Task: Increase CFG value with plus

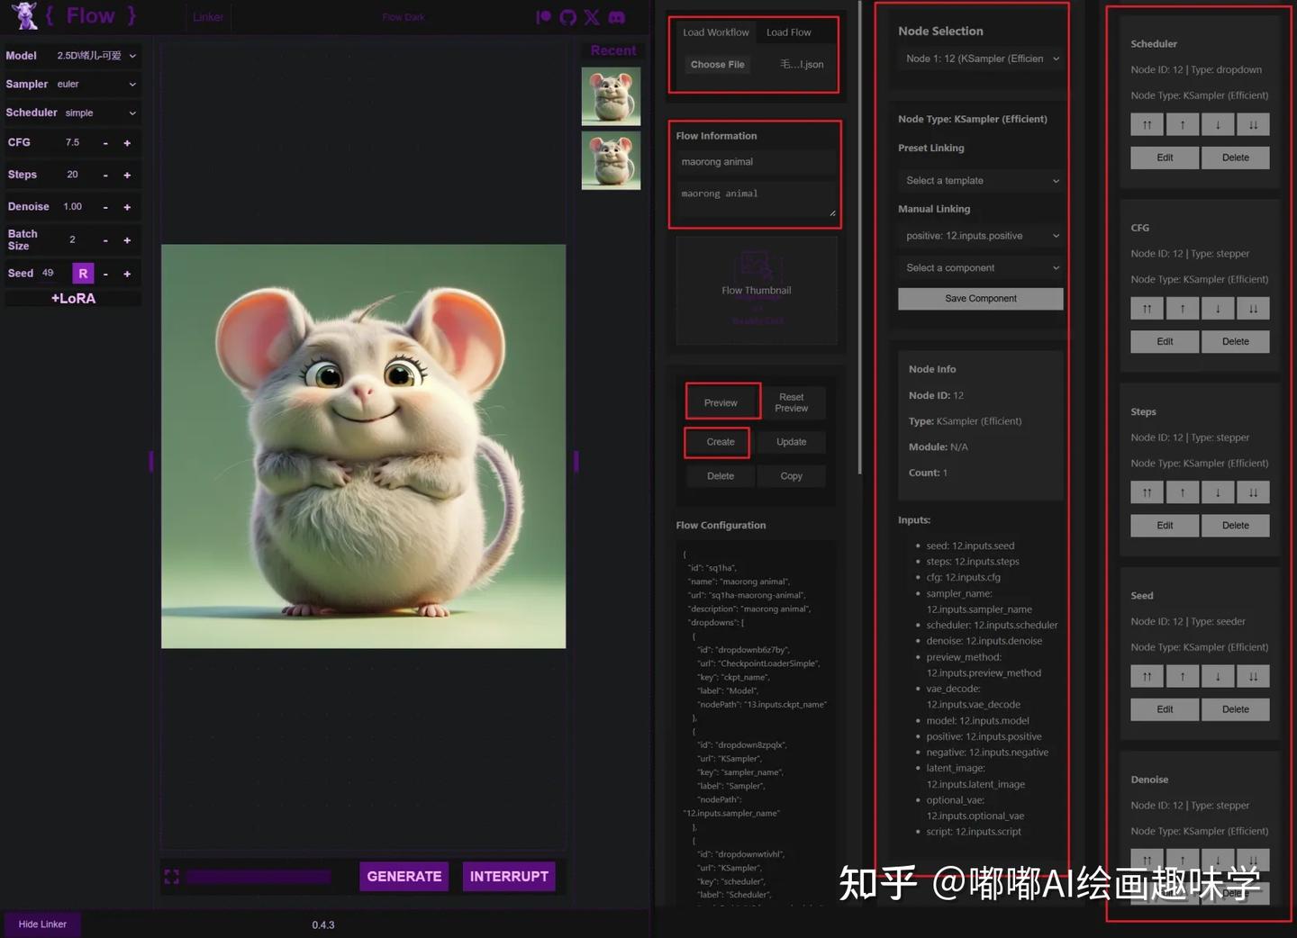Action: [x=127, y=143]
